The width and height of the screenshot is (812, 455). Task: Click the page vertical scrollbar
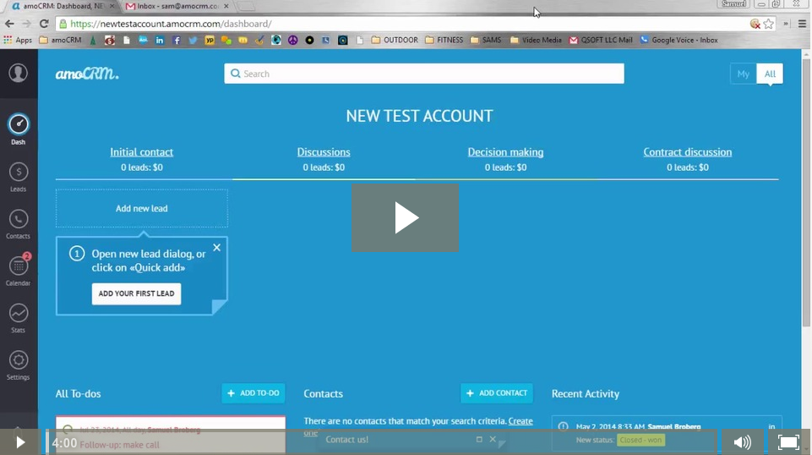point(806,192)
